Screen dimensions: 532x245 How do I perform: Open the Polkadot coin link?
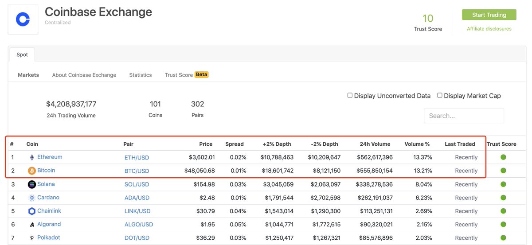49,237
